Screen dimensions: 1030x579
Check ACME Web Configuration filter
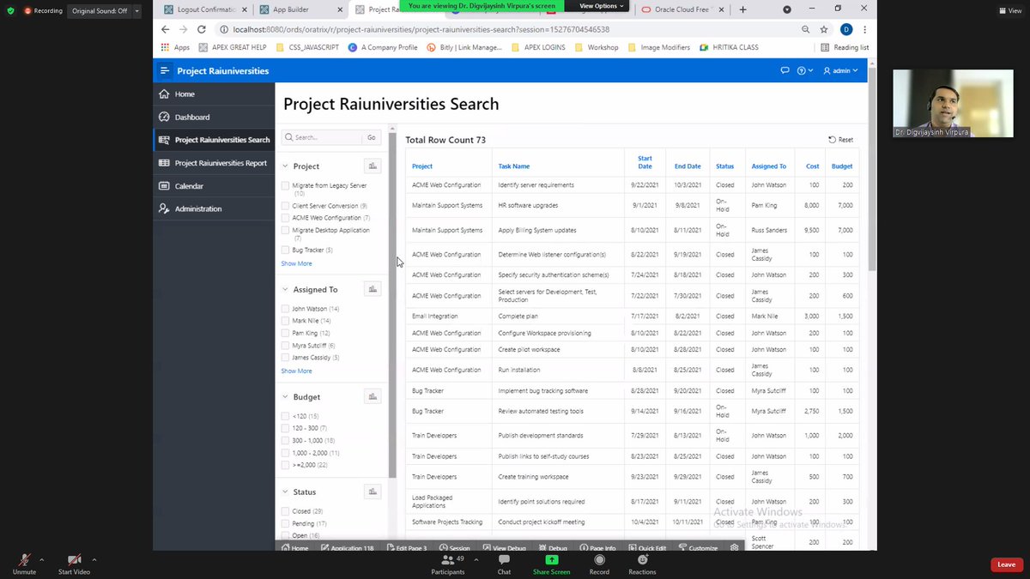285,218
